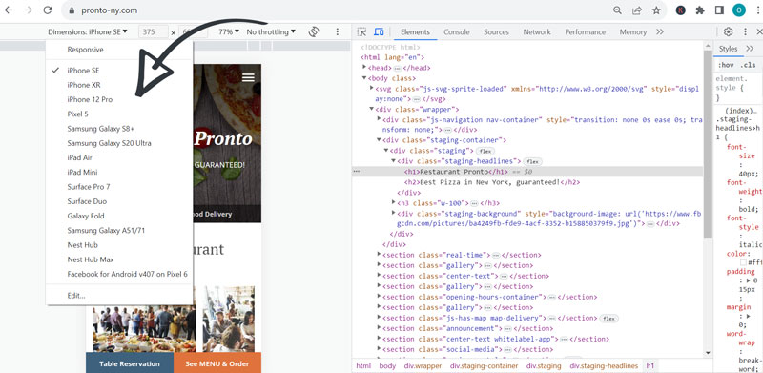Open the hamburger menu on the mobile page
This screenshot has height=373, width=763.
(248, 77)
